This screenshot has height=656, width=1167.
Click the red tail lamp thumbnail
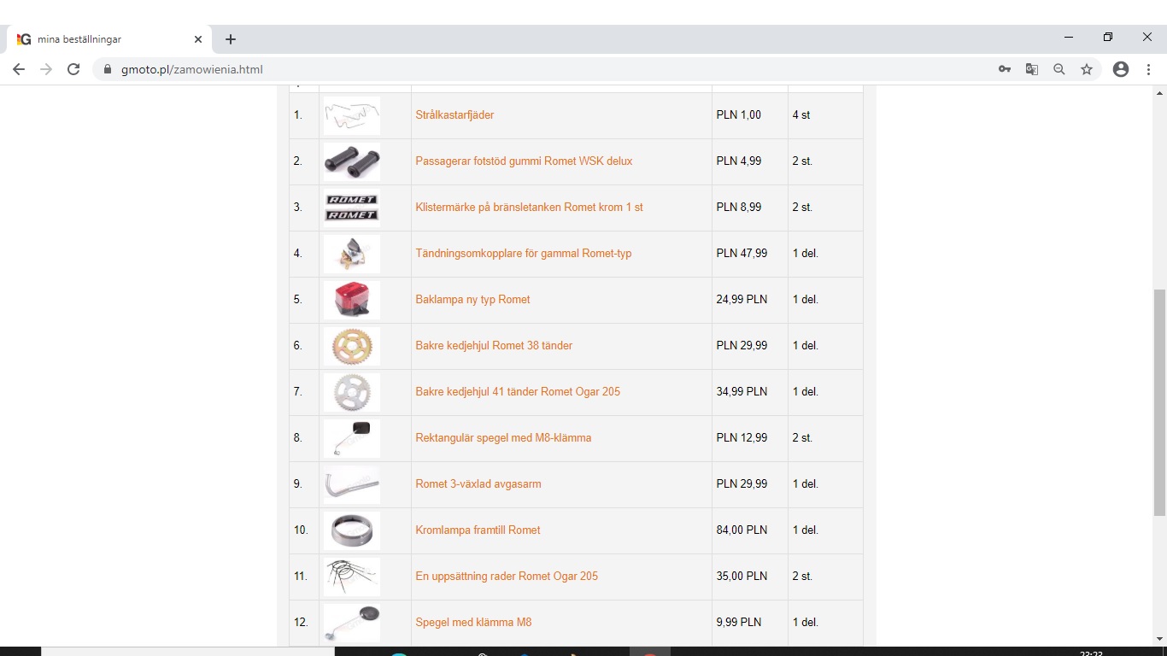coord(352,300)
